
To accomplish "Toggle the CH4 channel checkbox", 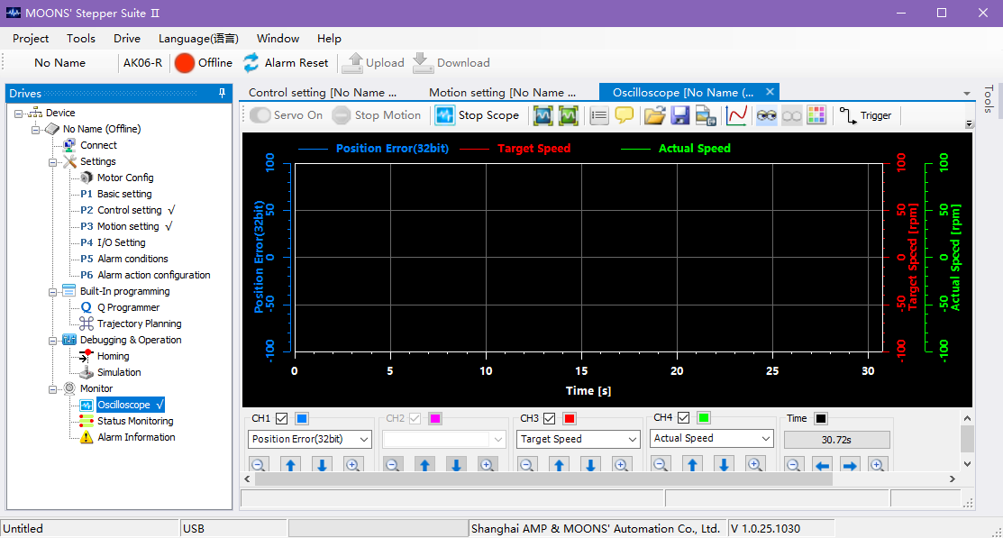I will (684, 418).
